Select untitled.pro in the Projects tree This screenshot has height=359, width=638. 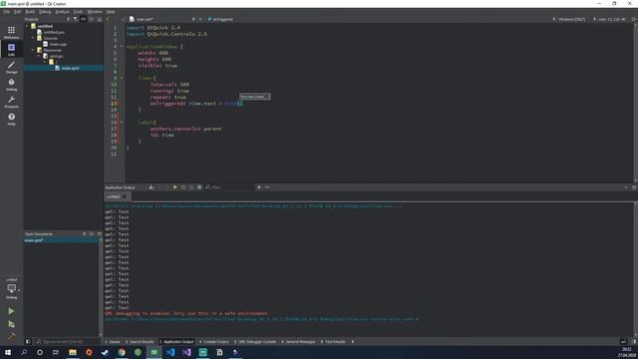click(54, 32)
